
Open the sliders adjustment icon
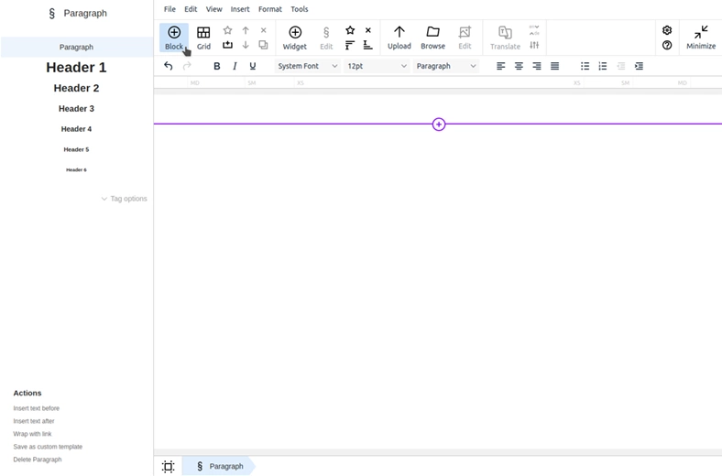click(x=534, y=45)
